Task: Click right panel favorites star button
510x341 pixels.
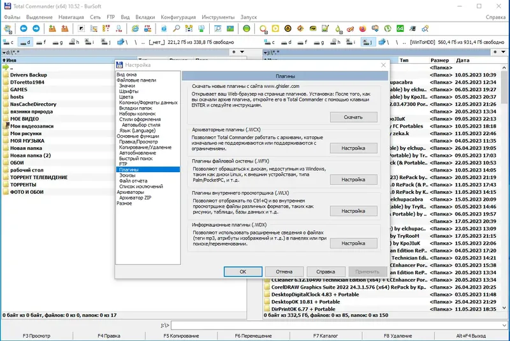Action: click(495, 52)
